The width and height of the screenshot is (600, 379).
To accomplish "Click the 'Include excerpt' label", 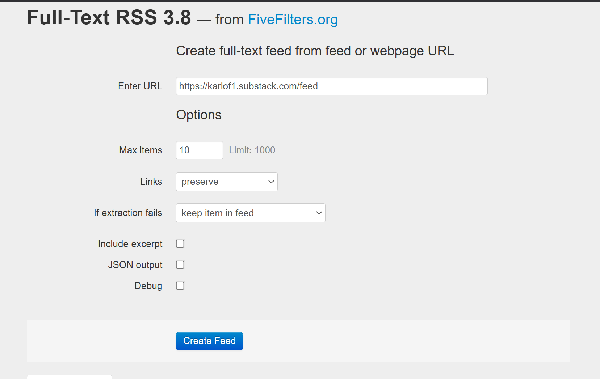I will click(x=130, y=244).
